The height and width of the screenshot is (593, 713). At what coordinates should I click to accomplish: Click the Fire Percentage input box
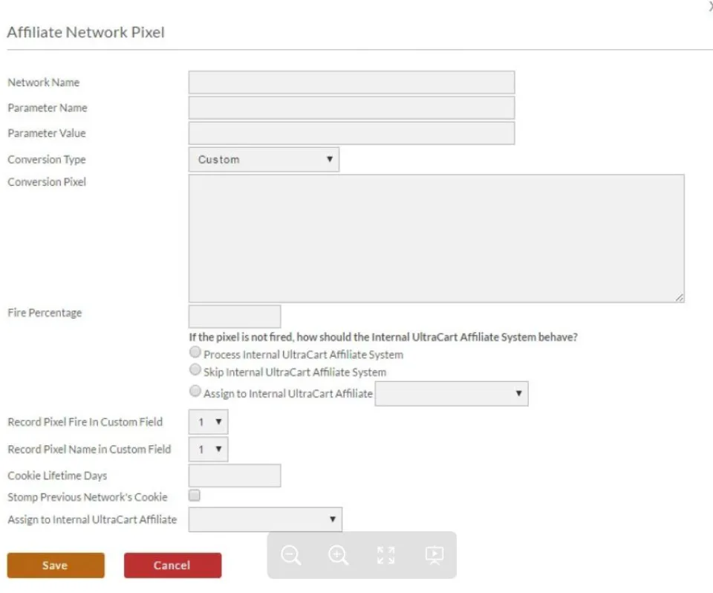tap(235, 317)
